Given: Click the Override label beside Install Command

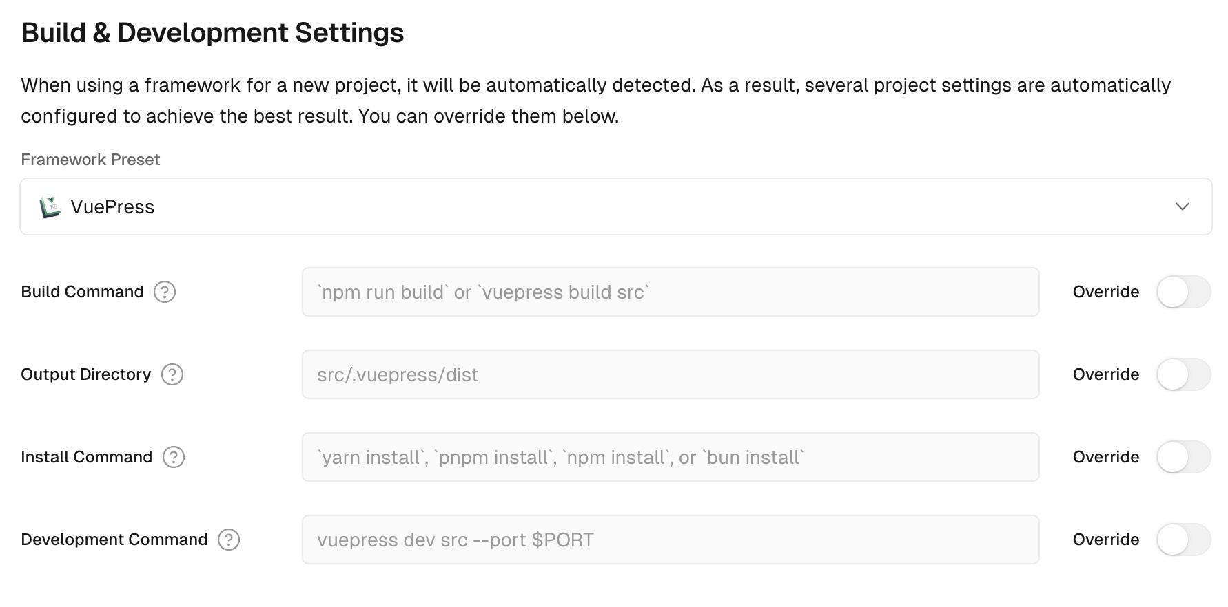Looking at the screenshot, I should (x=1105, y=457).
